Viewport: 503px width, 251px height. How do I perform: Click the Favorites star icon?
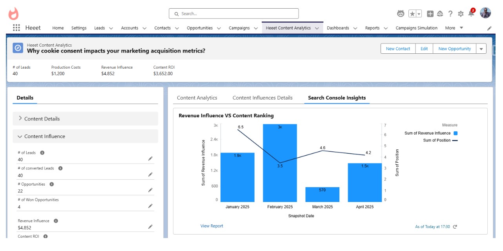click(x=412, y=14)
